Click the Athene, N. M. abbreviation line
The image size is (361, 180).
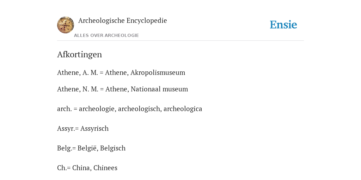click(x=122, y=89)
